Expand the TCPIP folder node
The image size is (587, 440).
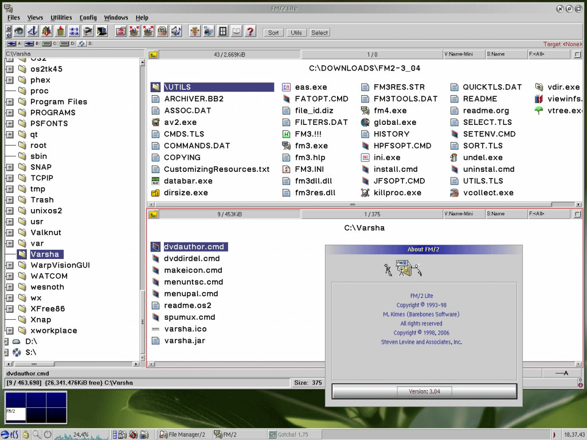10,178
